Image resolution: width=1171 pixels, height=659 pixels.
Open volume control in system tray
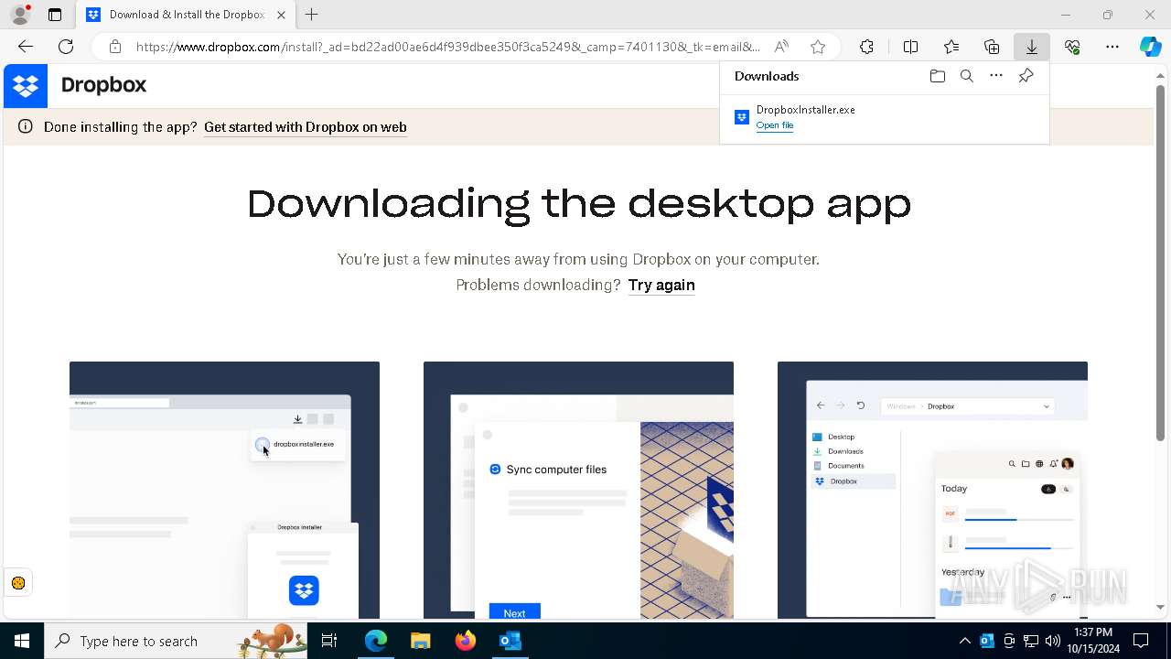click(x=1052, y=641)
